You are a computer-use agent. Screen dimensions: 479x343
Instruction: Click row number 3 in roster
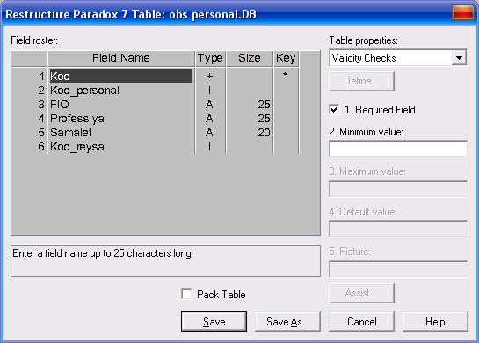point(41,105)
